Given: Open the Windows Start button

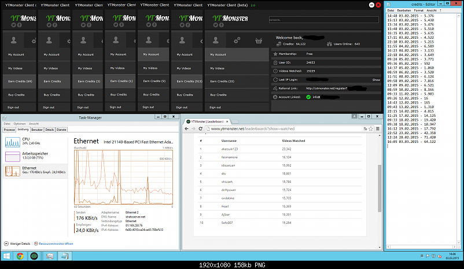Looking at the screenshot, I should [x=6, y=256].
